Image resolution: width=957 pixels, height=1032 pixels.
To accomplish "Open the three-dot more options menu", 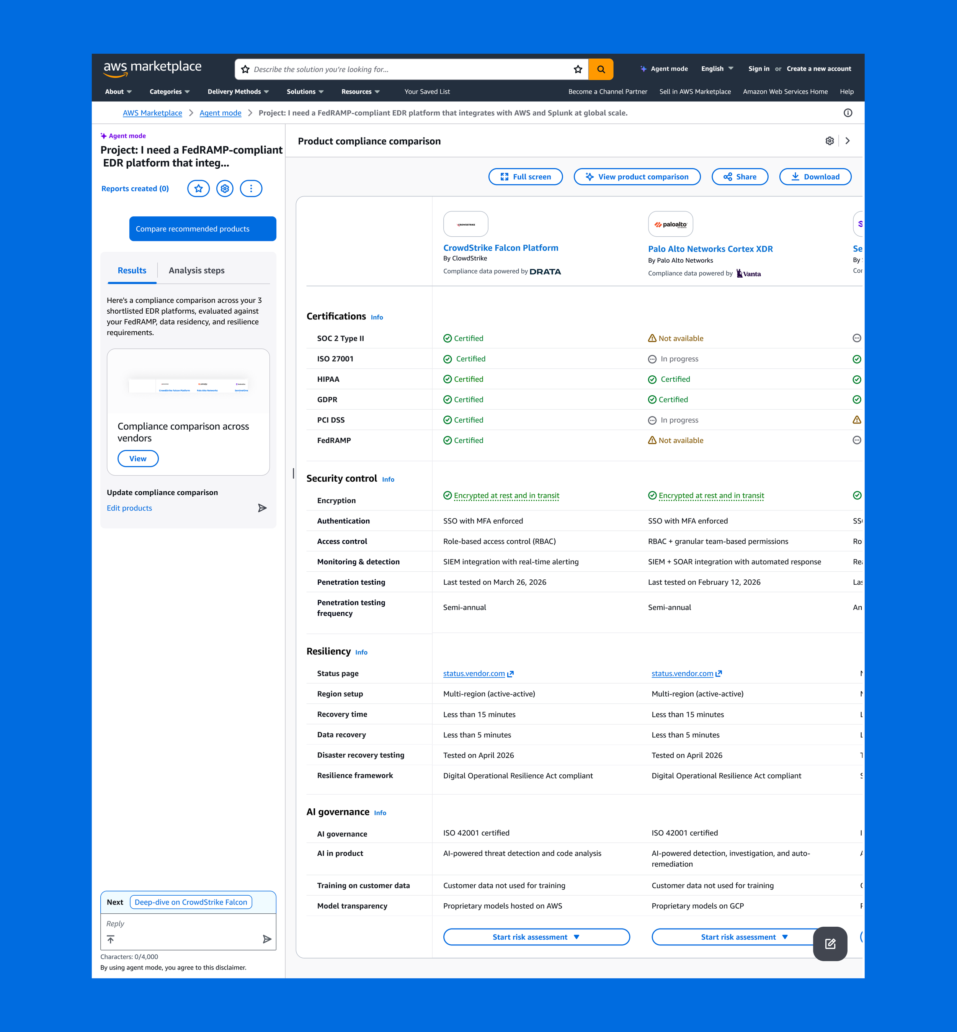I will click(251, 188).
